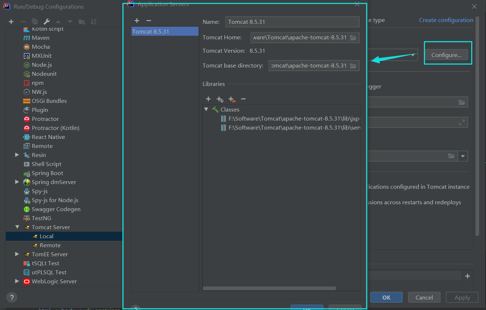The width and height of the screenshot is (486, 310).
Task: Add application server with plus icon
Action: click(137, 21)
